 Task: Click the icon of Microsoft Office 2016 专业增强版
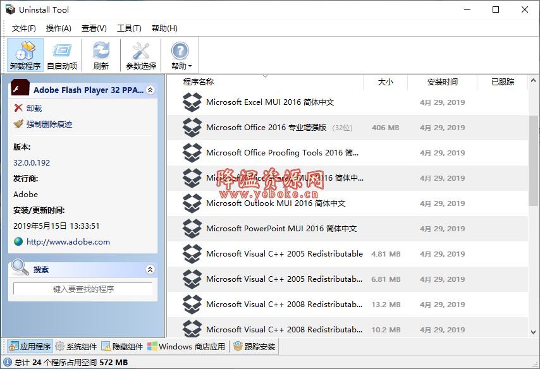tap(192, 128)
